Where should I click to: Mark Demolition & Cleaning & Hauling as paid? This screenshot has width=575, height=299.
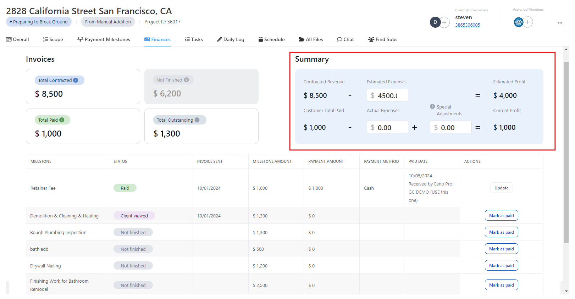pyautogui.click(x=501, y=216)
